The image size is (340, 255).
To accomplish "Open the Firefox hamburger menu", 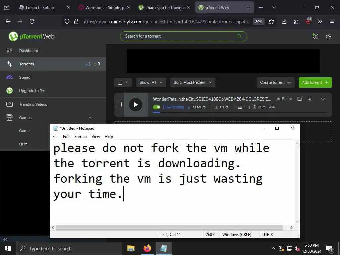I will point(332,21).
